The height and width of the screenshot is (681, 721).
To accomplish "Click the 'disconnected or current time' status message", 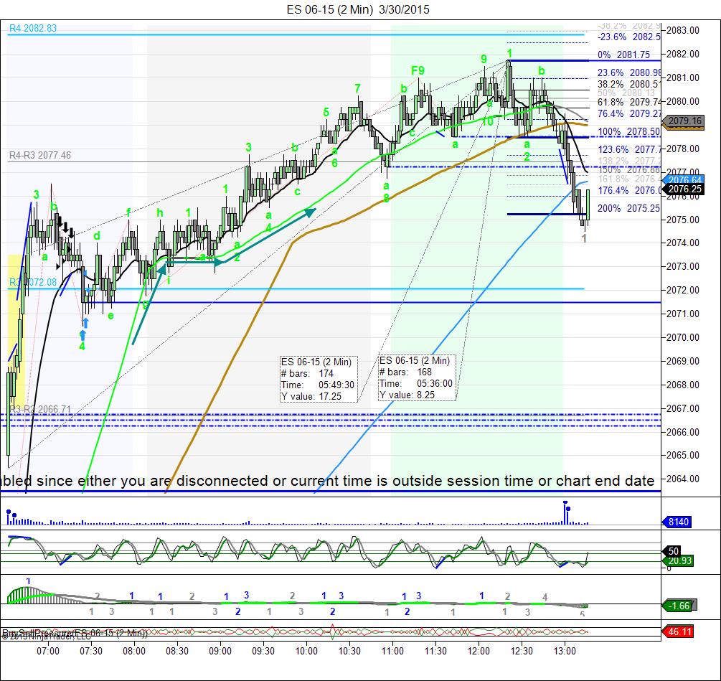I will click(x=327, y=481).
